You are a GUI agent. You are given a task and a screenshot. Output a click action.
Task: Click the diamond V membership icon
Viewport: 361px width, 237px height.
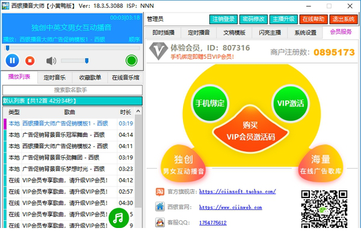(x=158, y=51)
